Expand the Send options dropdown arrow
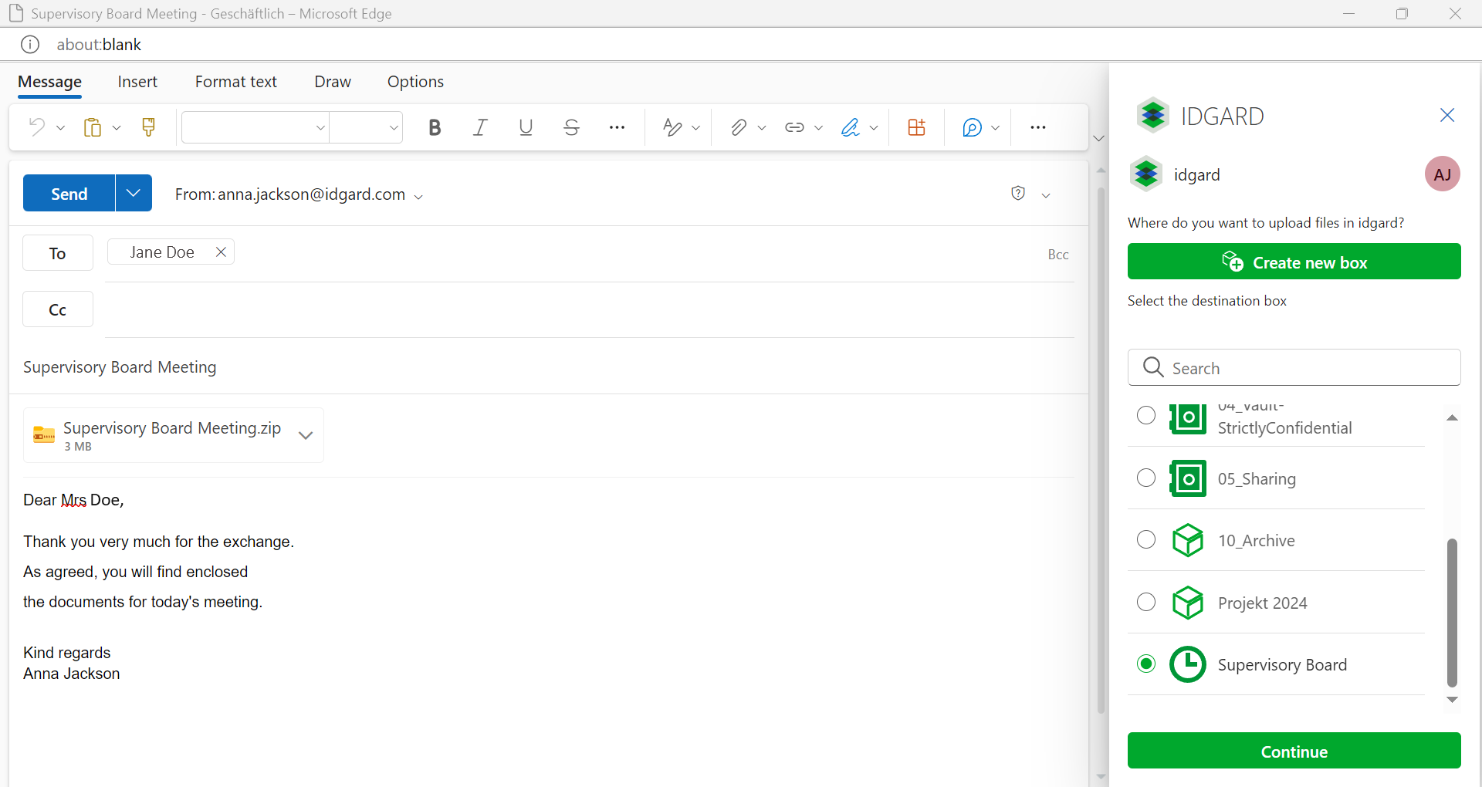 click(134, 193)
